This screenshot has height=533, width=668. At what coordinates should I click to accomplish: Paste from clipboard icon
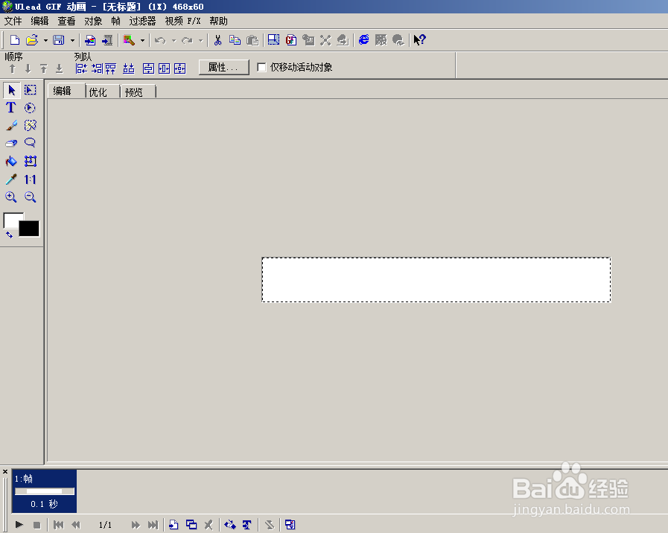point(252,40)
